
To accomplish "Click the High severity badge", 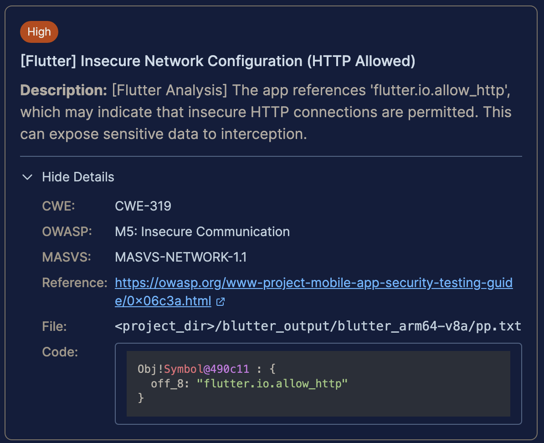I will (39, 32).
